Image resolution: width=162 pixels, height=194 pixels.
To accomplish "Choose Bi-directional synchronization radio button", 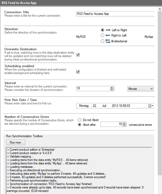I will click(x=102, y=41).
